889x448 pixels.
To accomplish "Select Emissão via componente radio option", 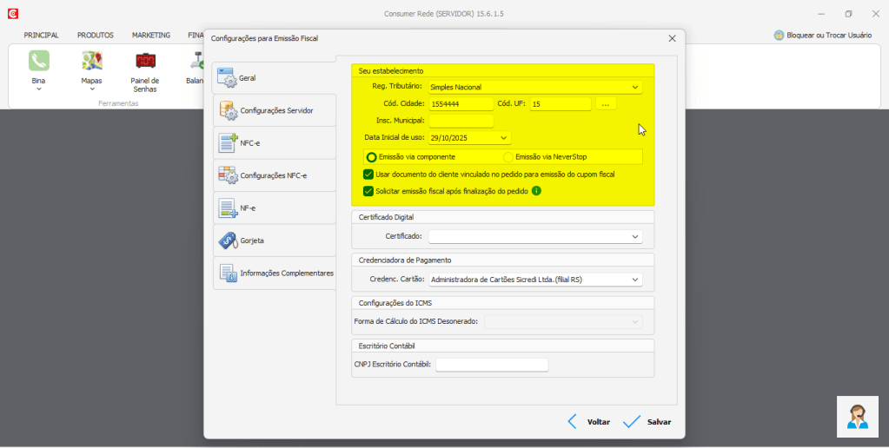I will [372, 157].
